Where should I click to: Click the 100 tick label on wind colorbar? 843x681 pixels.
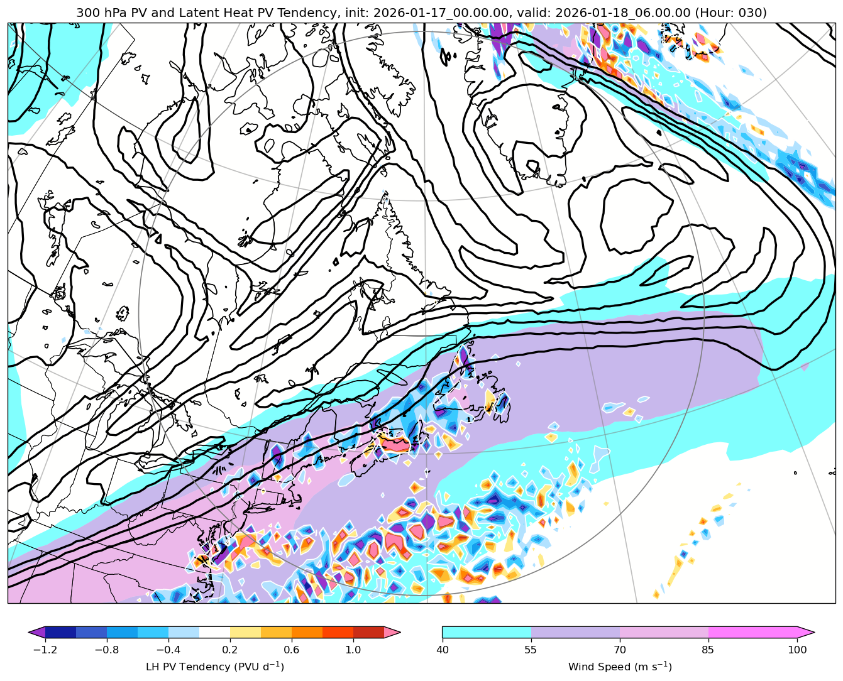click(797, 650)
